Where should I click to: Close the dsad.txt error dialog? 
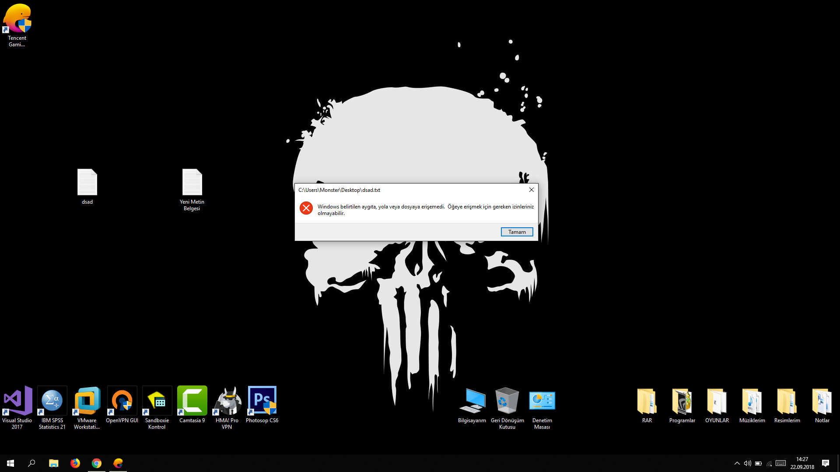point(531,190)
